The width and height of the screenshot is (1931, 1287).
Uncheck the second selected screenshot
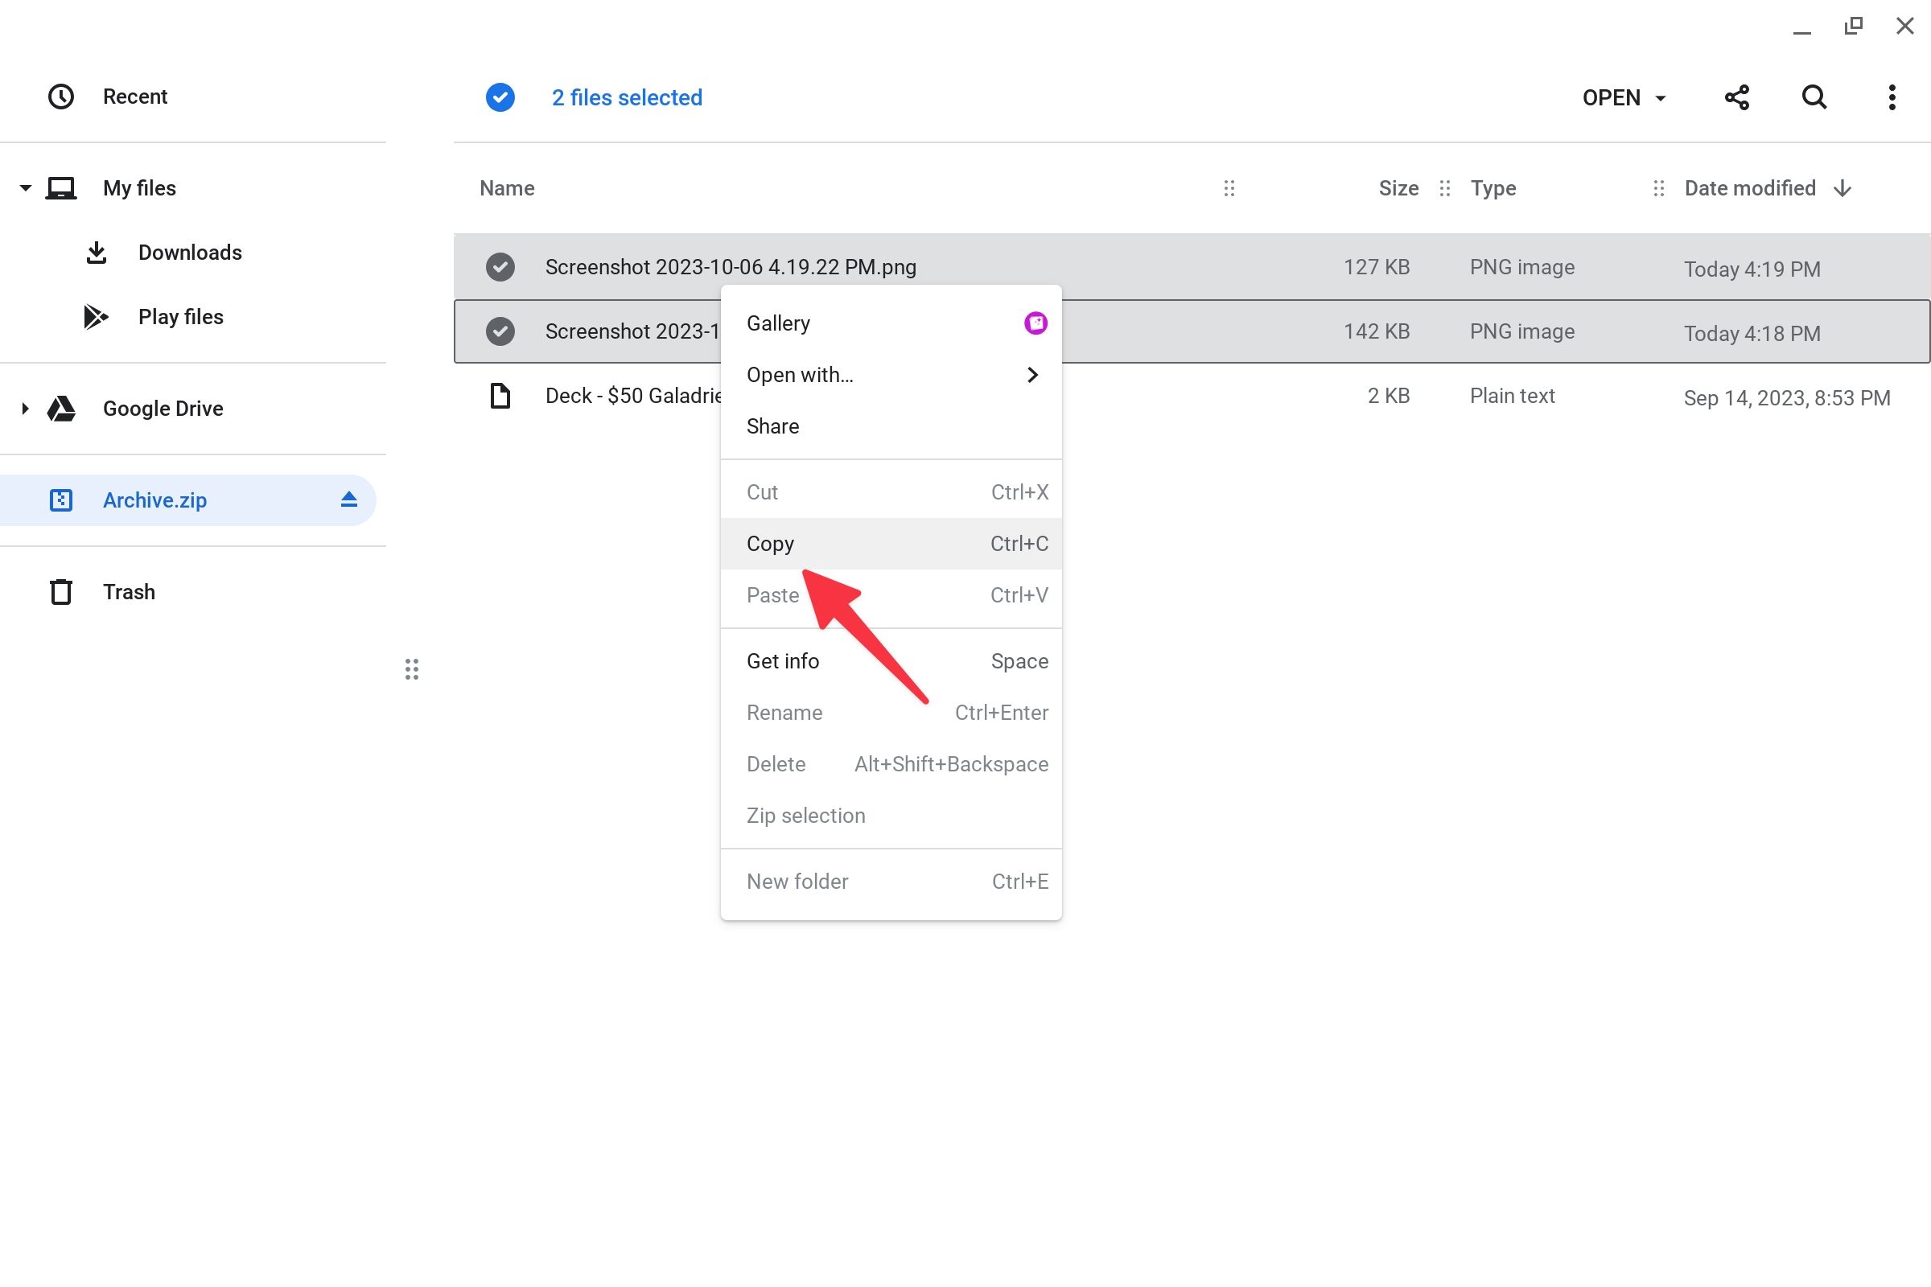(500, 331)
